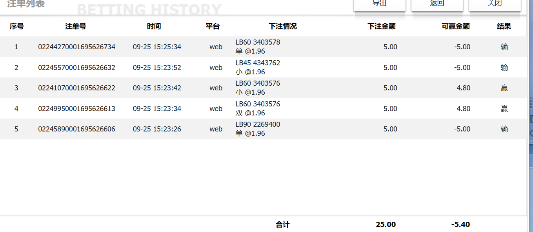Screen dimensions: 533x232
Task: Select bet number 02241070001695626622
Action: coord(76,88)
